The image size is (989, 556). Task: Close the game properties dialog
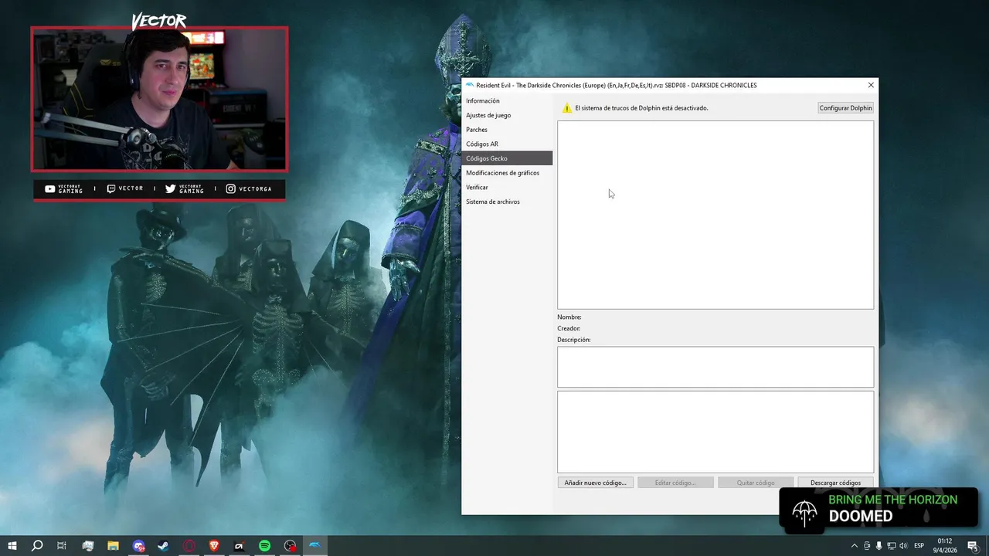[x=871, y=85]
